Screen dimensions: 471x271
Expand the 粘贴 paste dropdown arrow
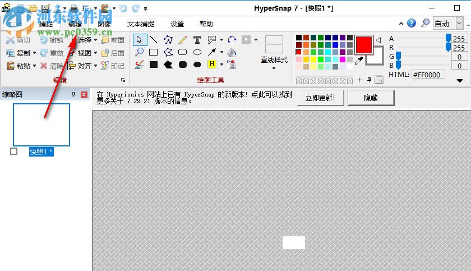click(34, 66)
